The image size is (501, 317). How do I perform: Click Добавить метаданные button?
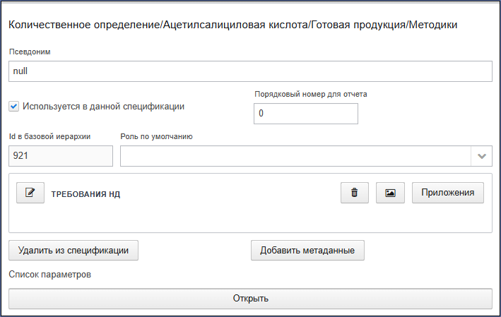point(307,250)
